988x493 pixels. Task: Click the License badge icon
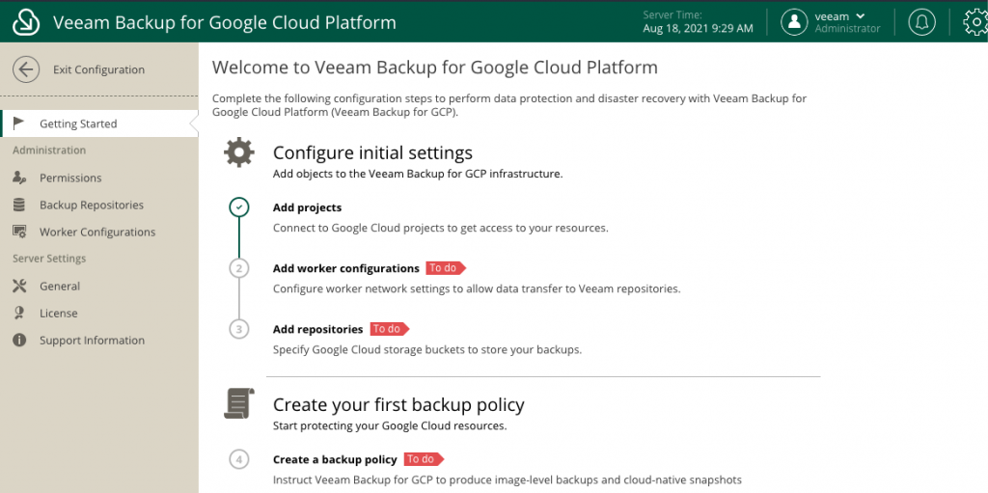click(x=19, y=314)
